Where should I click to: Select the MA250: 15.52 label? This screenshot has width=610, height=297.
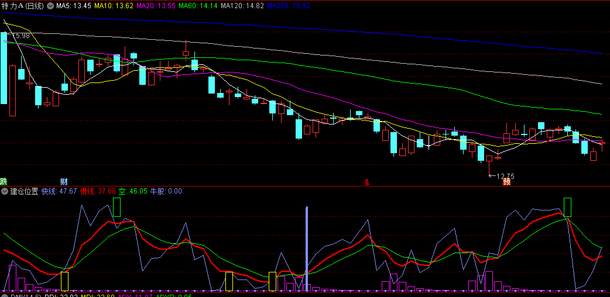pyautogui.click(x=289, y=6)
